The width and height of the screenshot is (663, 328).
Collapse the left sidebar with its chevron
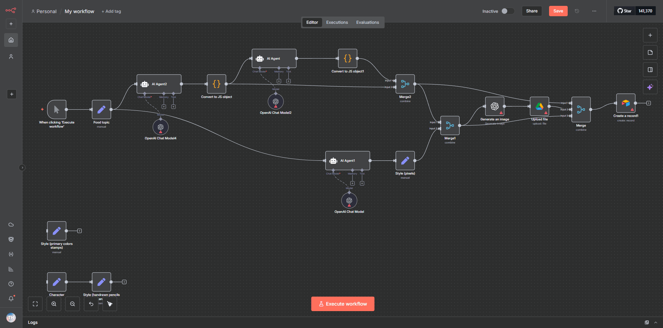(x=22, y=167)
